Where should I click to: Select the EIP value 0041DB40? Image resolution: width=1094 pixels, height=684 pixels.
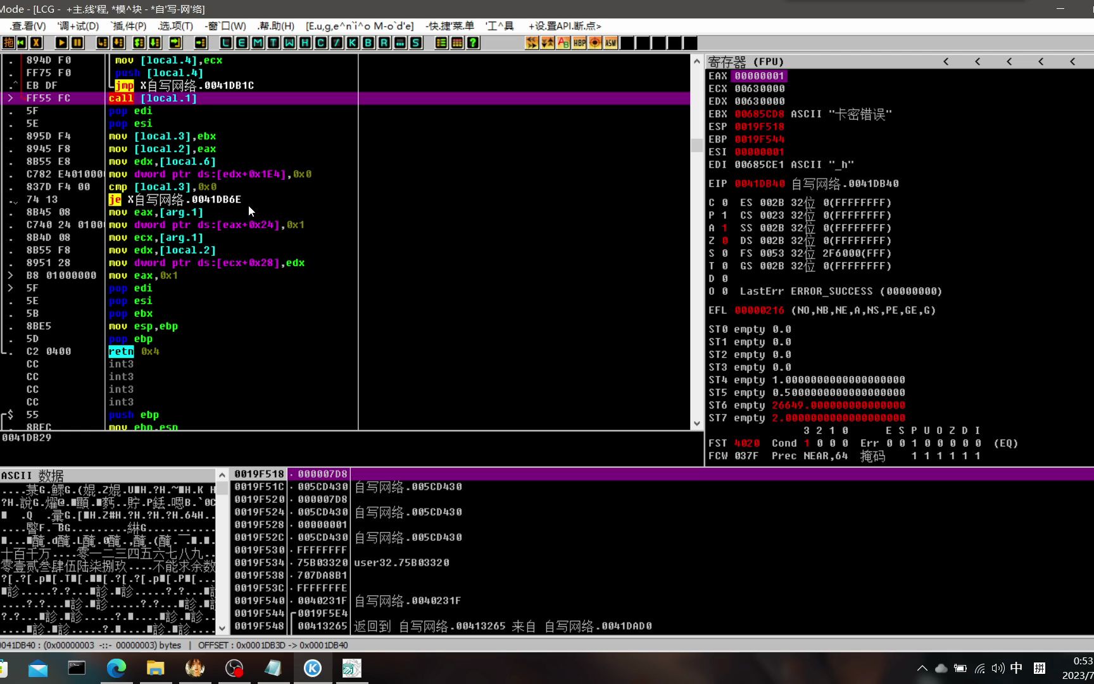point(759,184)
